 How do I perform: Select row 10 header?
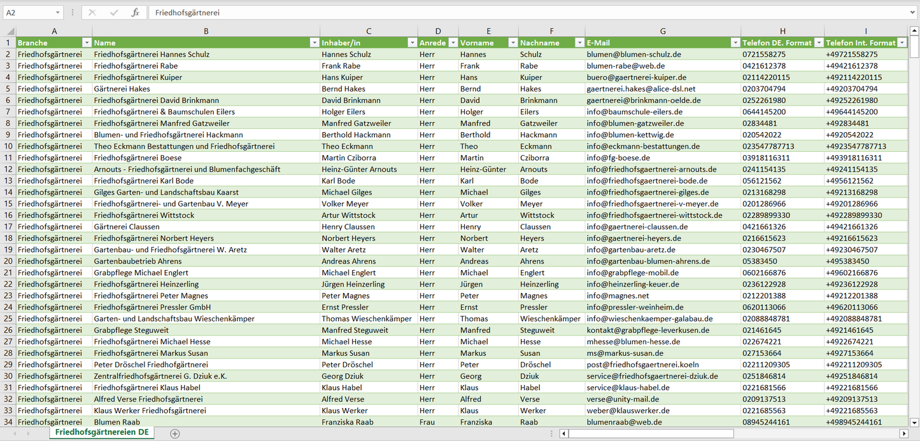pos(8,146)
